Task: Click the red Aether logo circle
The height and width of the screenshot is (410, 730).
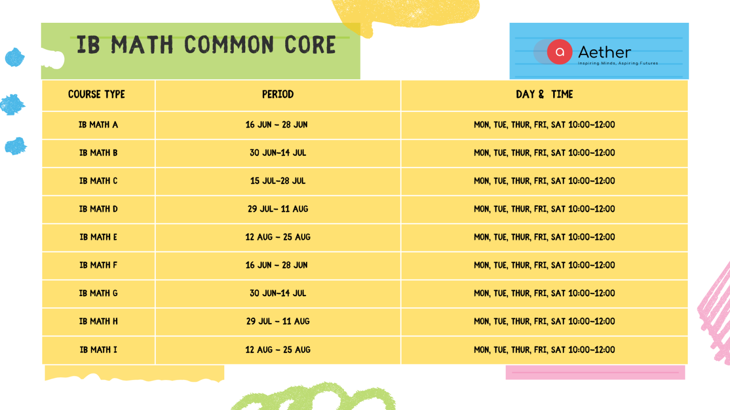Action: point(559,52)
